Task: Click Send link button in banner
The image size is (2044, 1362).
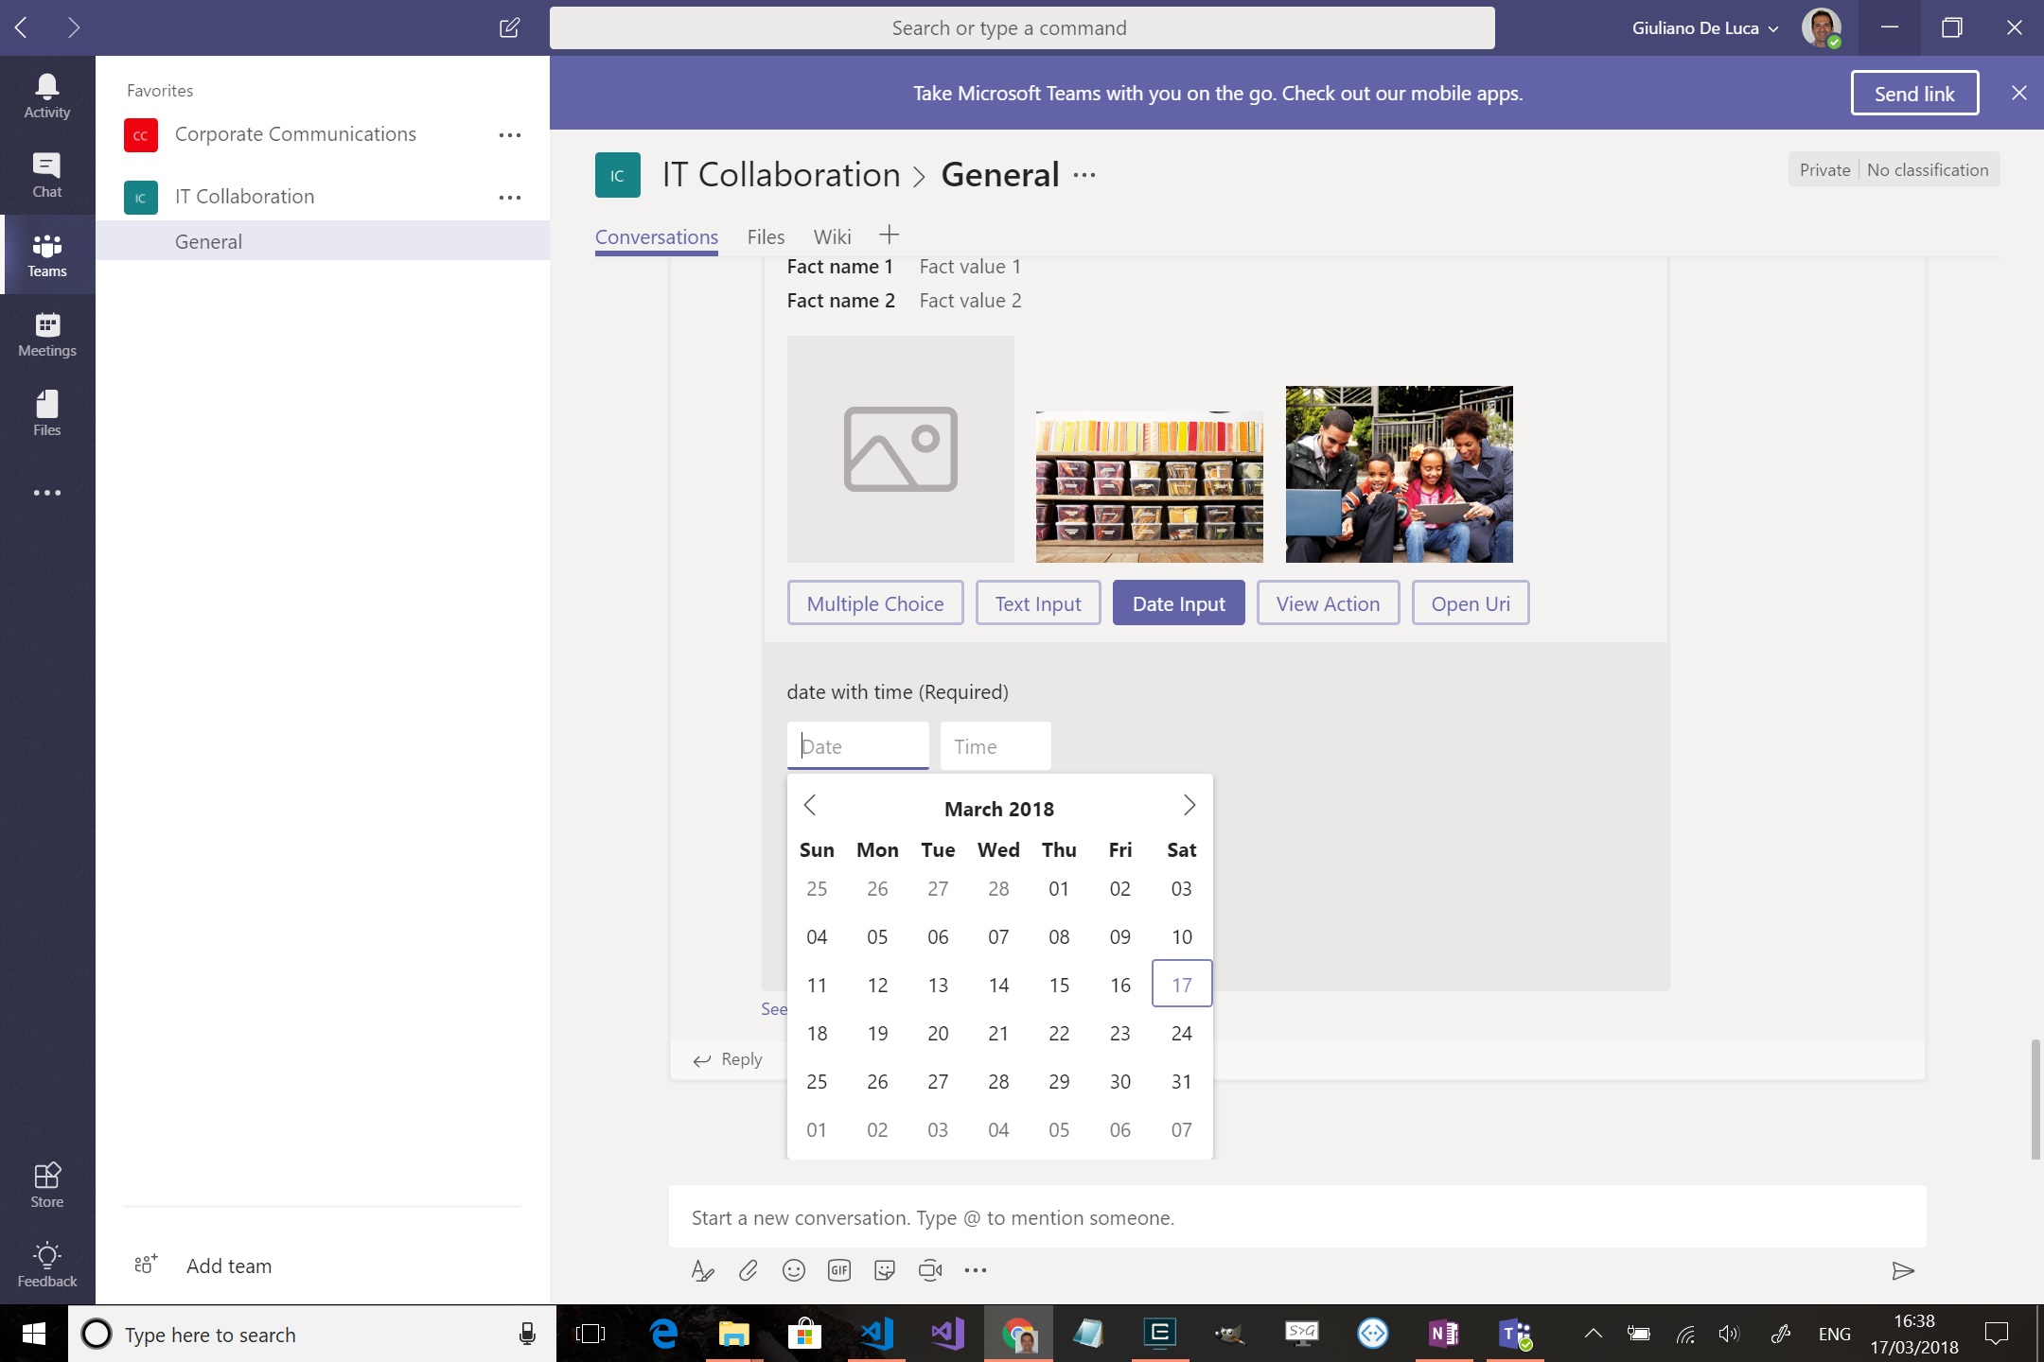Action: coord(1914,93)
